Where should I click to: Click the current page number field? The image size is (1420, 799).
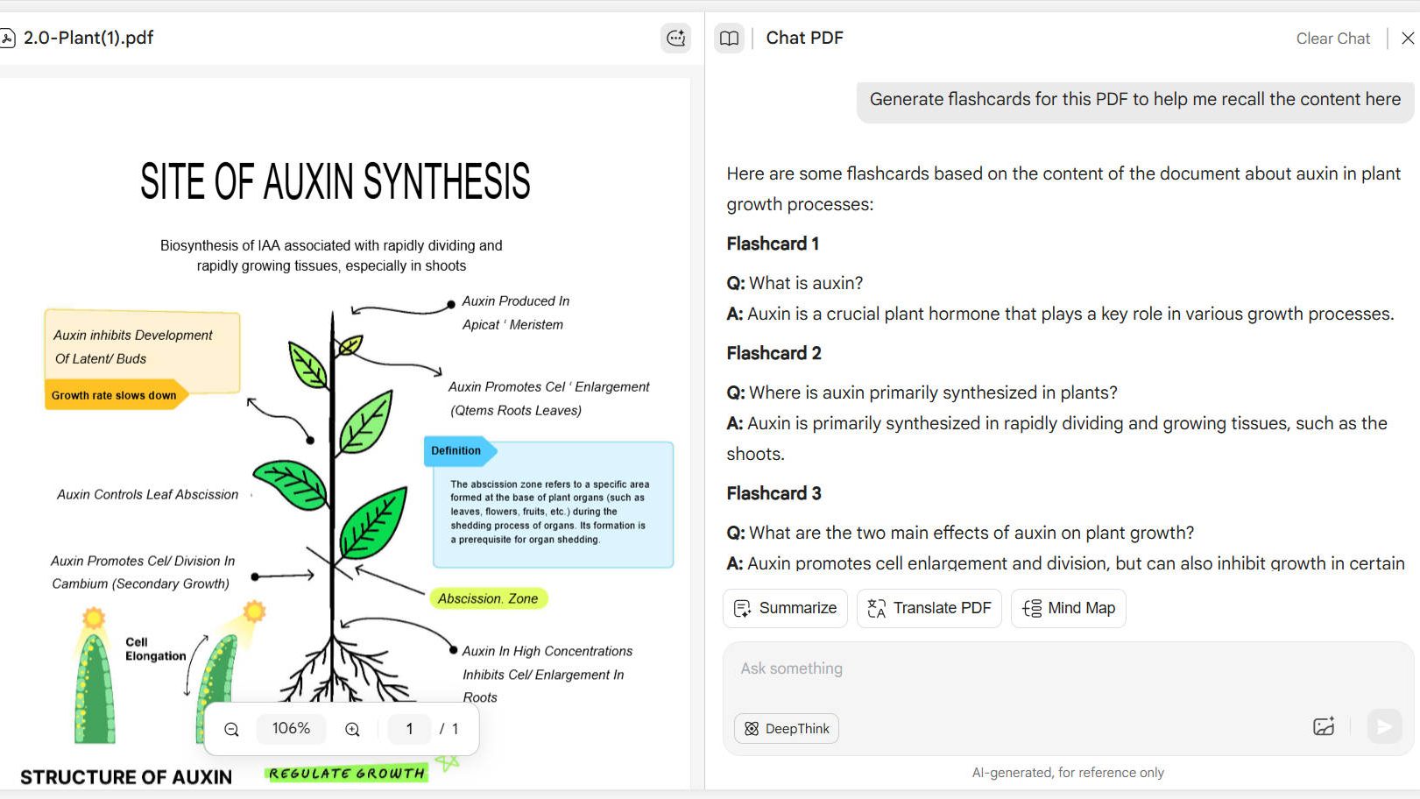pyautogui.click(x=409, y=728)
